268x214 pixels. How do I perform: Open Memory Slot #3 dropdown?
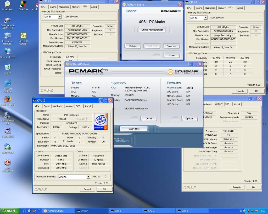pyautogui.click(x=206, y=18)
